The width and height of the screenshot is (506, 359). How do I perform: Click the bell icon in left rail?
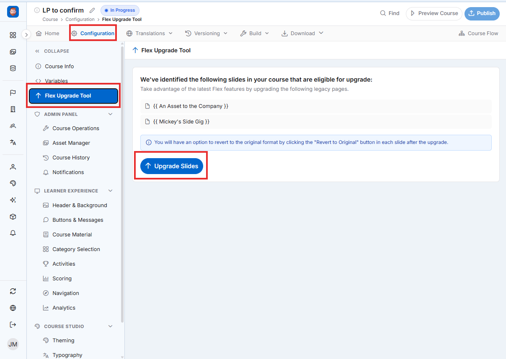13,233
